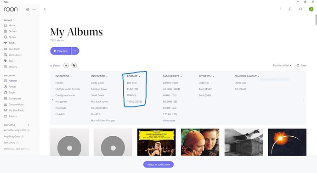The width and height of the screenshot is (317, 173).
Task: Add a new playlist with plus icon
Action: pyautogui.click(x=28, y=125)
